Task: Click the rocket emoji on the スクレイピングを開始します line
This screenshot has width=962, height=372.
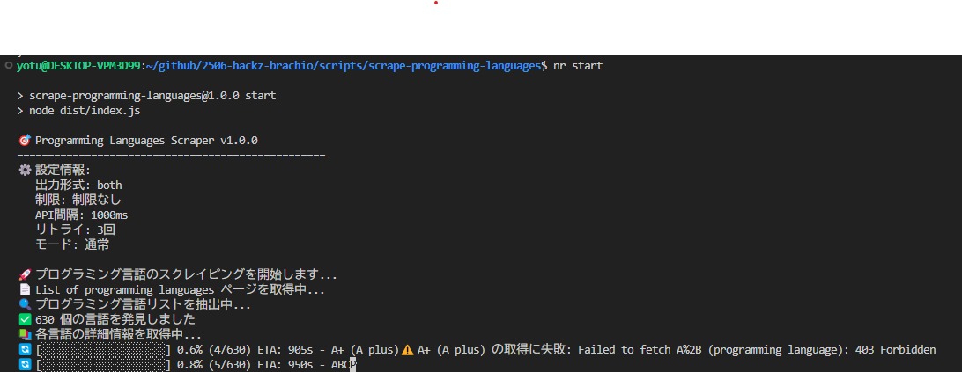Action: (26, 274)
